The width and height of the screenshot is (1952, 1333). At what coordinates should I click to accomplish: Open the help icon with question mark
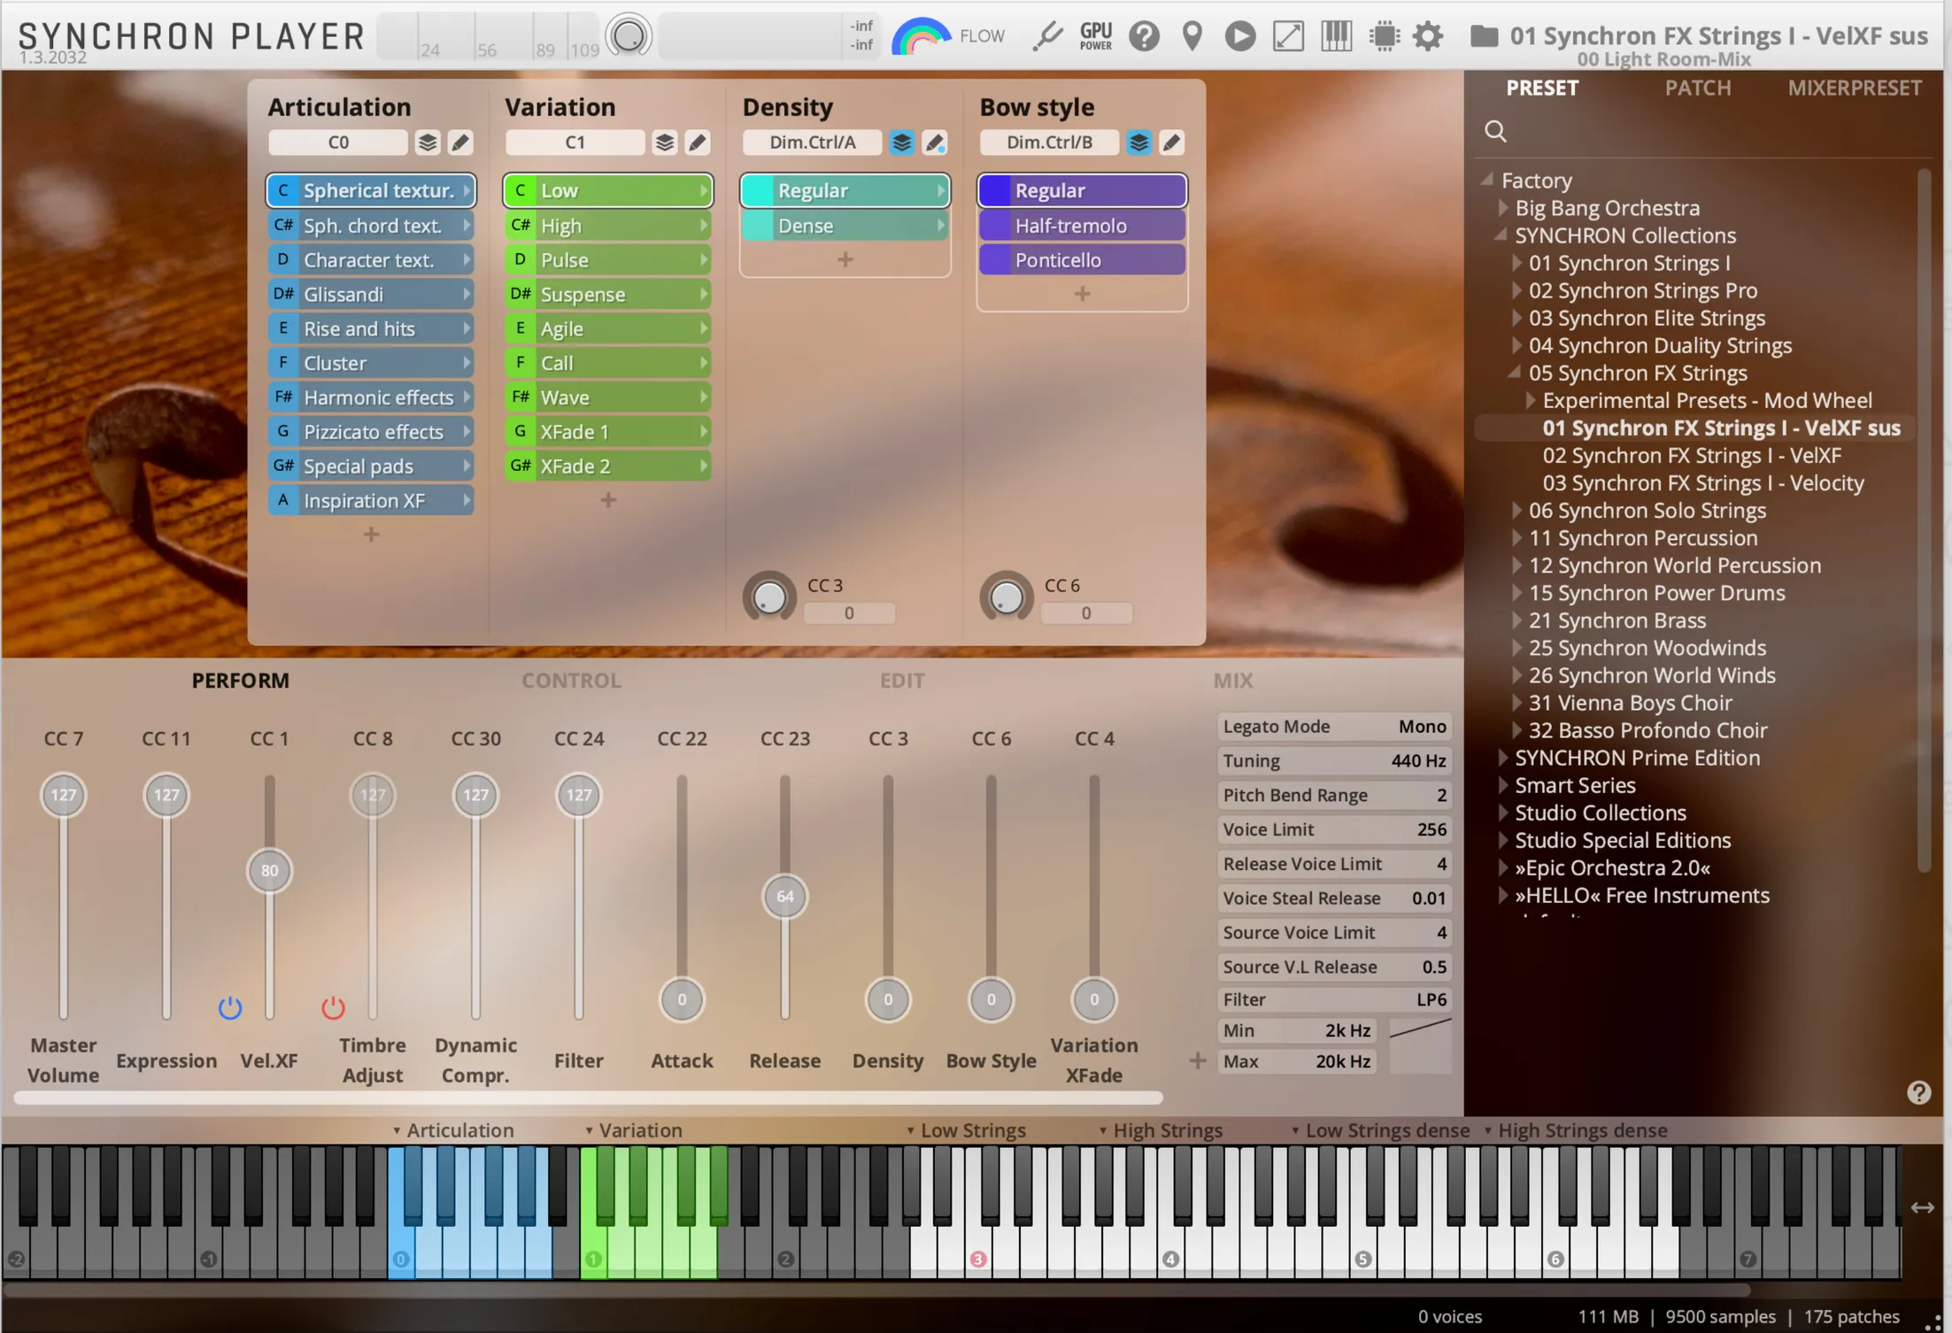(1144, 36)
